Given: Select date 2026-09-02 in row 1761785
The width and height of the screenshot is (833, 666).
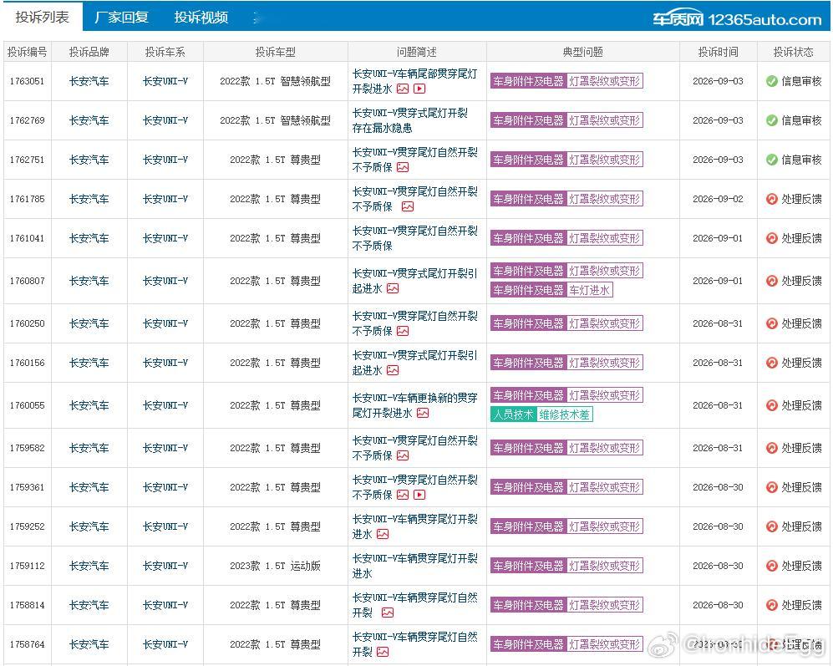Looking at the screenshot, I should 718,200.
